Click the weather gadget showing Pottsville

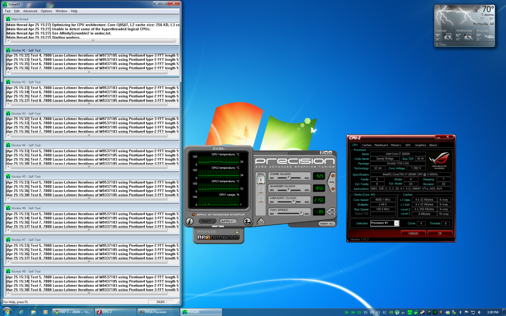point(464,26)
